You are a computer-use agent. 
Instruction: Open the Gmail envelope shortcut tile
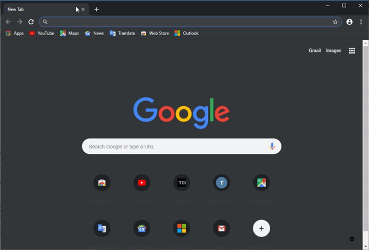click(x=222, y=228)
